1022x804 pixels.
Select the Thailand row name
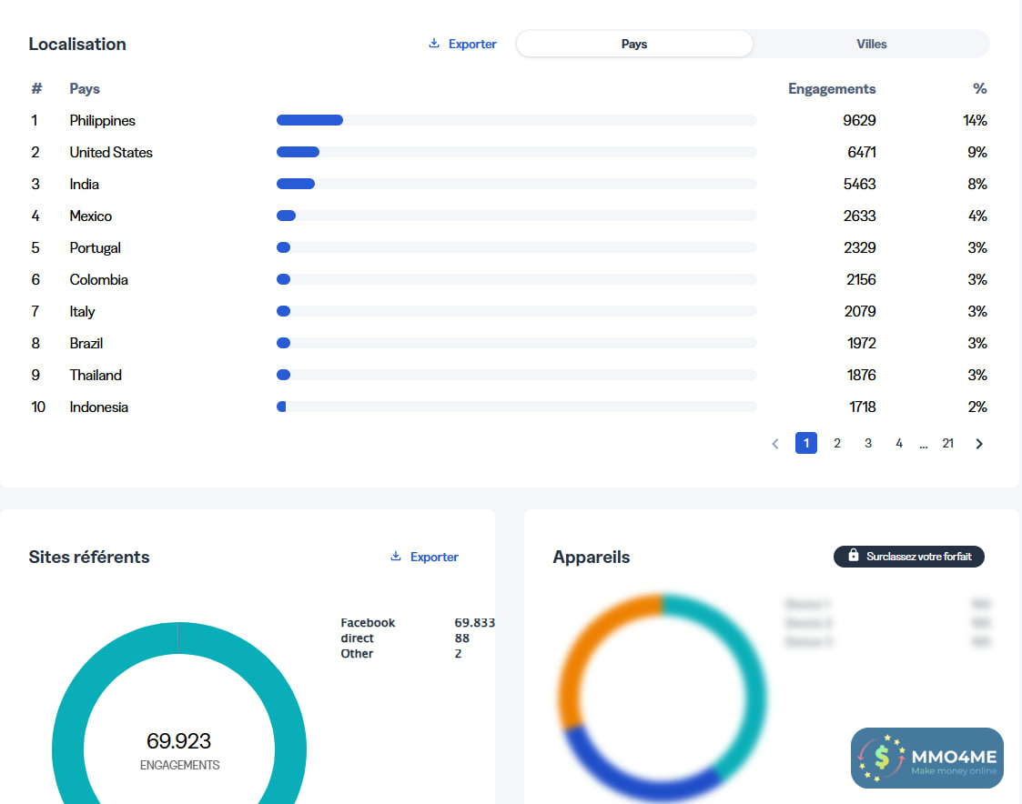[x=96, y=376]
